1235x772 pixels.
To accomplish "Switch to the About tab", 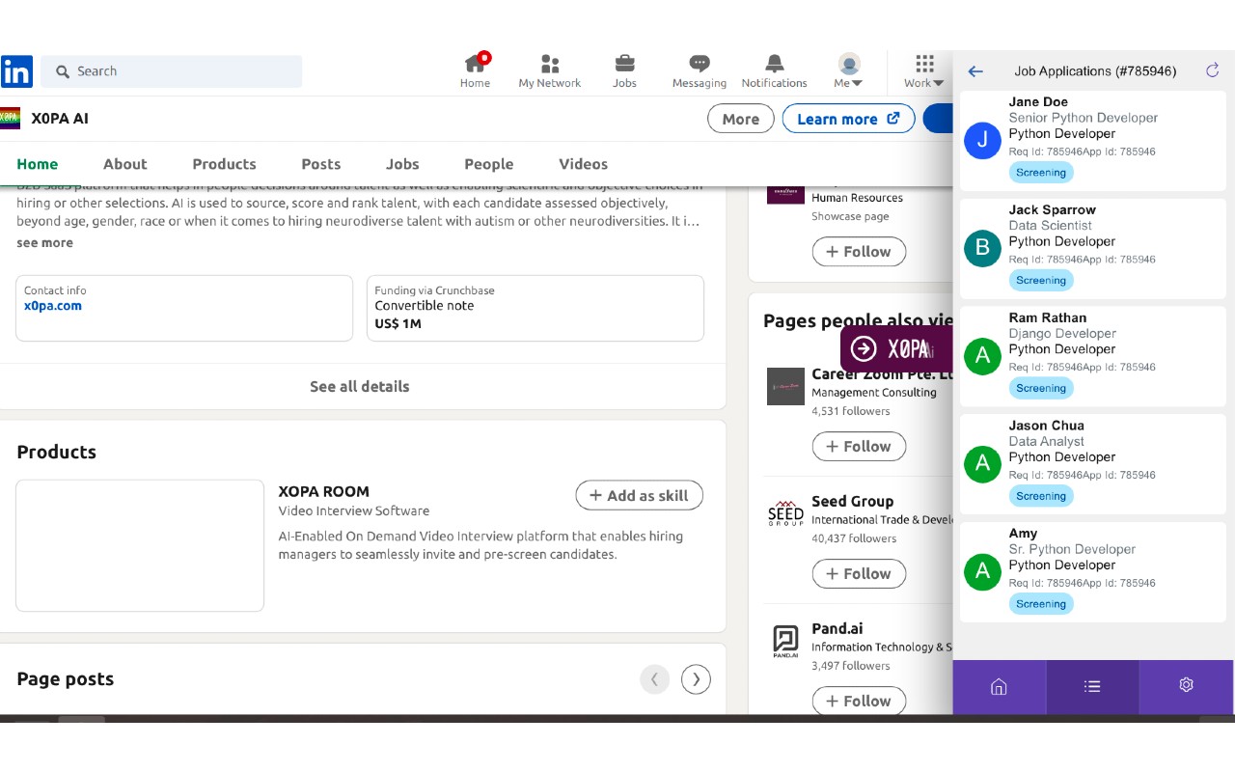I will point(125,164).
